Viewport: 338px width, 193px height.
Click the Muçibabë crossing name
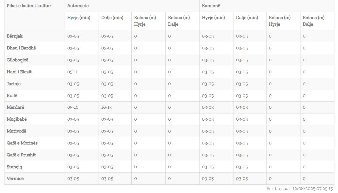point(17,119)
